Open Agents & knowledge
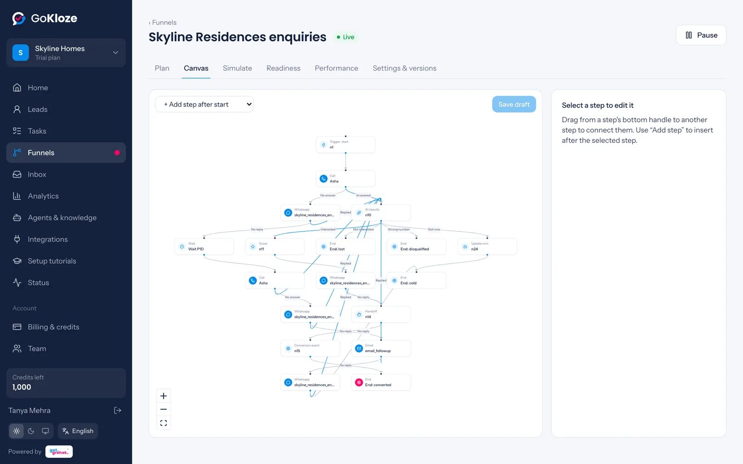This screenshot has height=464, width=743. click(66, 218)
